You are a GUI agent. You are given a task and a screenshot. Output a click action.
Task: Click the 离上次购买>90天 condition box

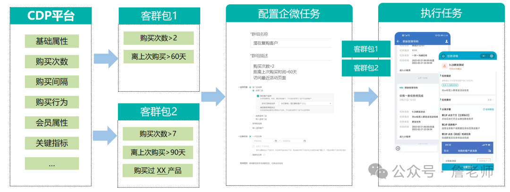click(x=158, y=152)
